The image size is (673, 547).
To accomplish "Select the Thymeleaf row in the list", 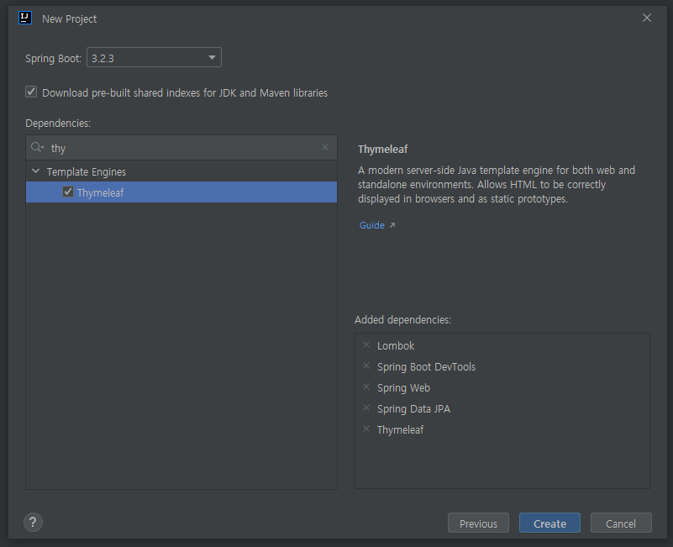I will coord(181,192).
